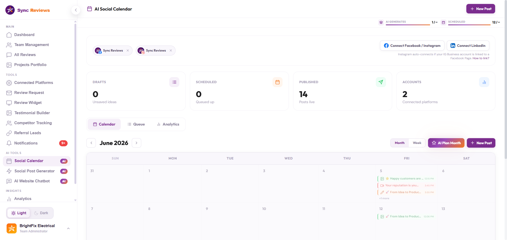Switch to the Queue tab
Screen dimensions: 507x240
136,124
